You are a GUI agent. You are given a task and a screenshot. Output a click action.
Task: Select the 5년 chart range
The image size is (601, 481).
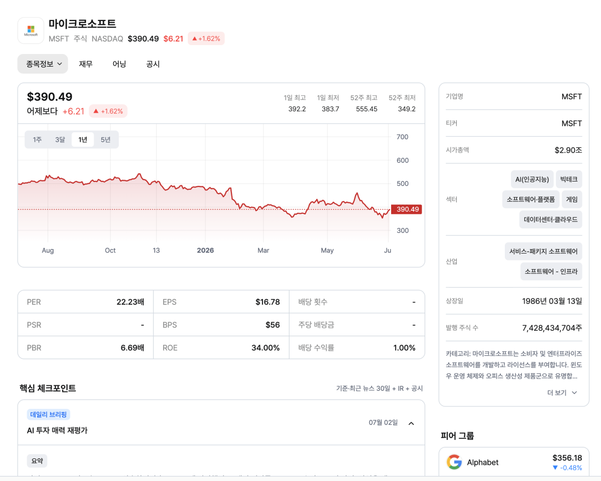pyautogui.click(x=105, y=140)
